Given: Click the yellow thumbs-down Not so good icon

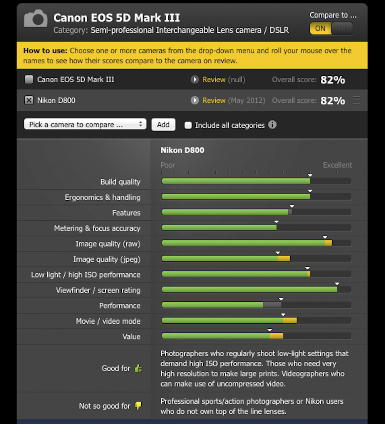Looking at the screenshot, I should 138,405.
